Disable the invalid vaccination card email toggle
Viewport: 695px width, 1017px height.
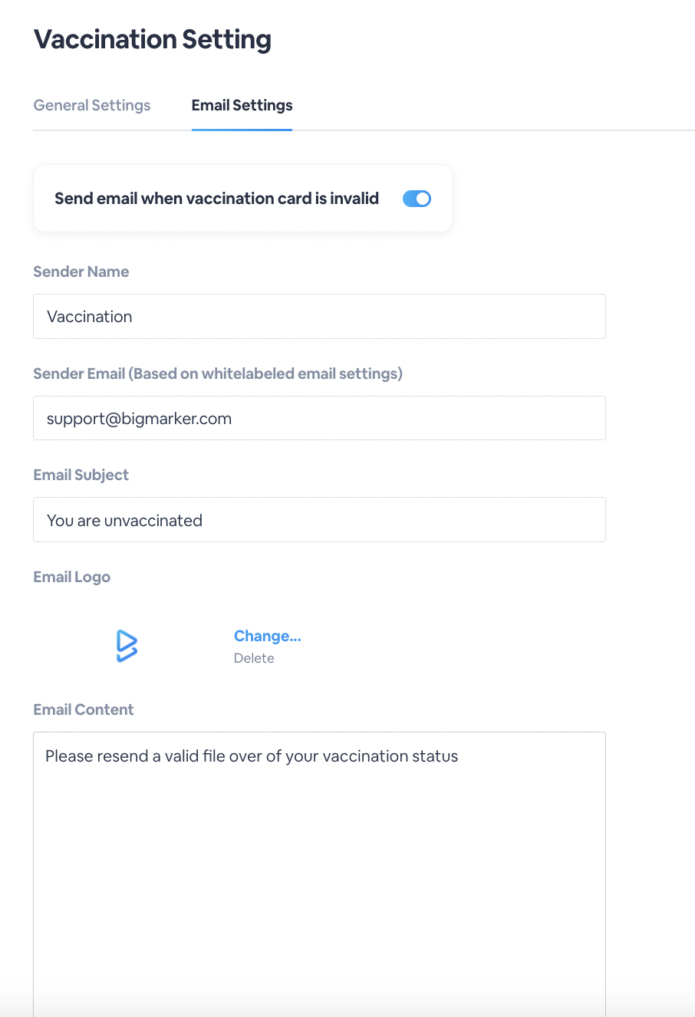pos(417,199)
